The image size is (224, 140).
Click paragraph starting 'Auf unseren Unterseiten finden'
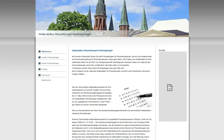tap(112, 61)
